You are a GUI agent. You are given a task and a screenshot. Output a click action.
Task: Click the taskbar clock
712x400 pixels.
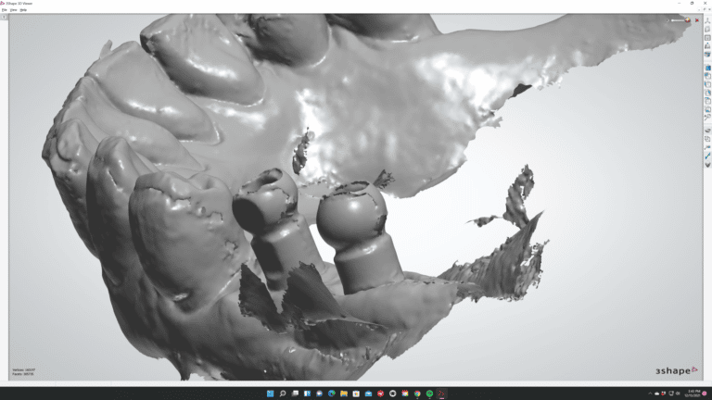click(x=693, y=394)
